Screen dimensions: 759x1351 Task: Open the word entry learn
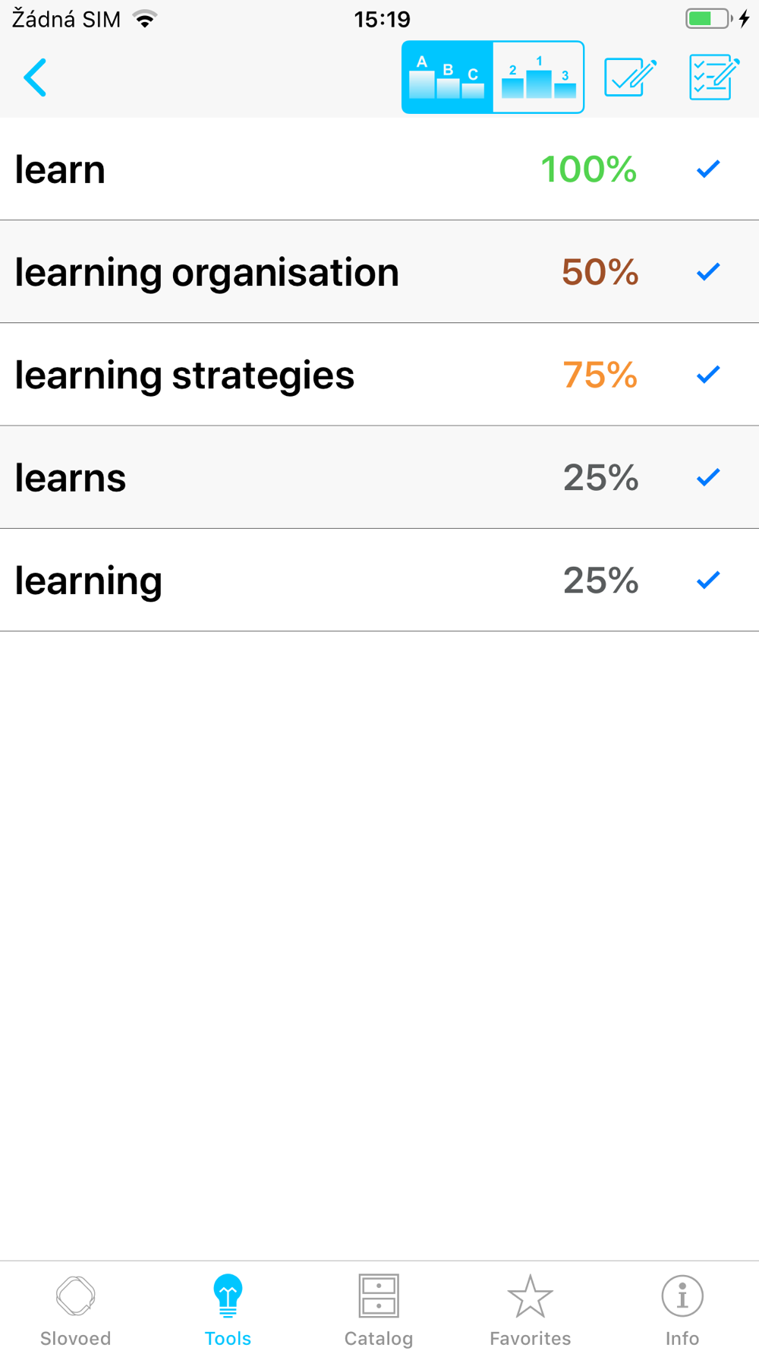(60, 169)
